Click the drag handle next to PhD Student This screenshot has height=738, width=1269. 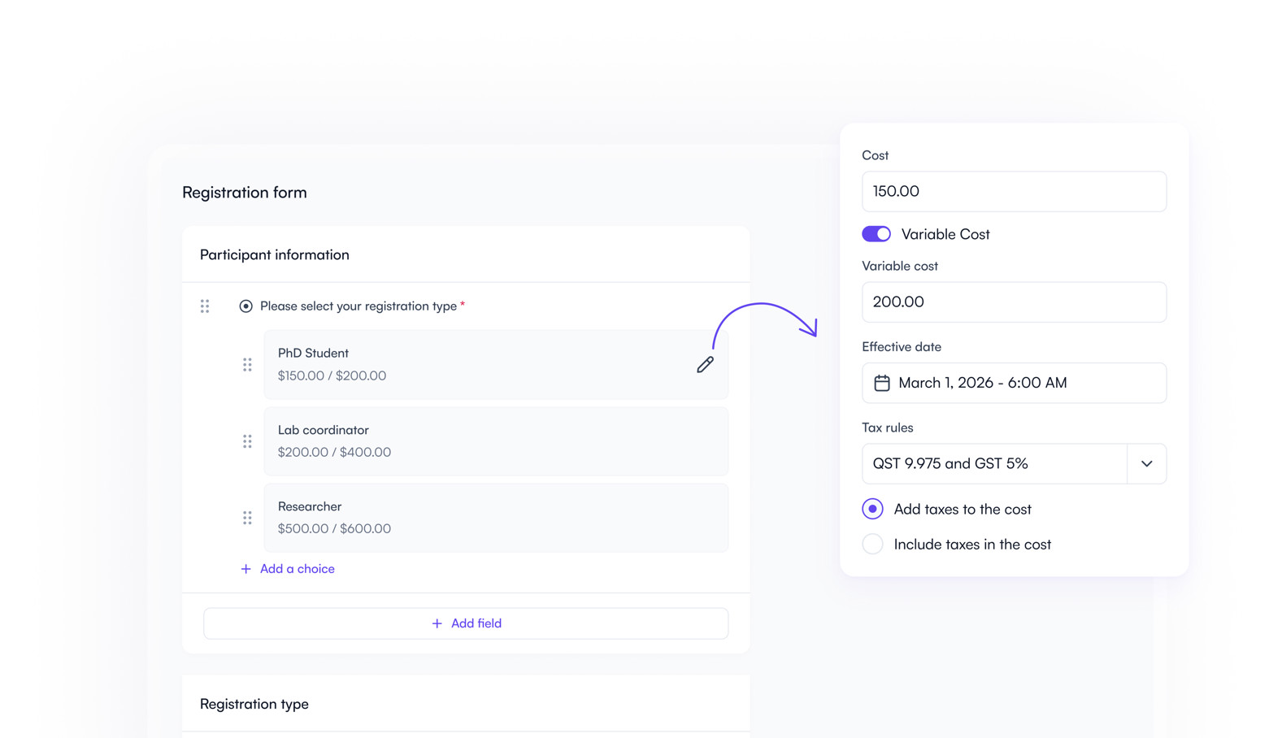[x=247, y=365]
